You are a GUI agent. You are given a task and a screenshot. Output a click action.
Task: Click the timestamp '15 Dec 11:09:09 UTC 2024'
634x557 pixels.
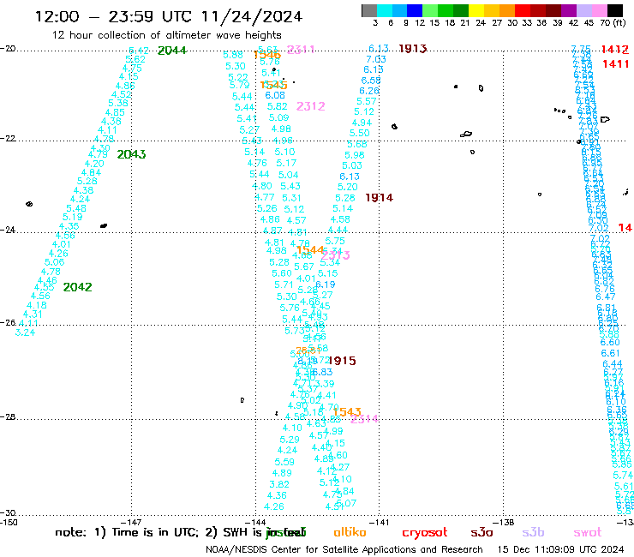click(x=560, y=549)
